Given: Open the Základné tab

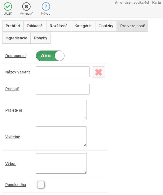Looking at the screenshot, I should pos(35,26).
